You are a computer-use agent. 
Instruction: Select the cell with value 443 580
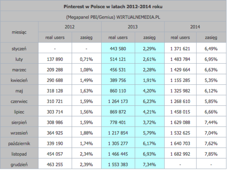click(x=118, y=48)
